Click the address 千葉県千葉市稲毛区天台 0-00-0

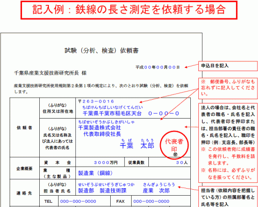click(x=131, y=114)
